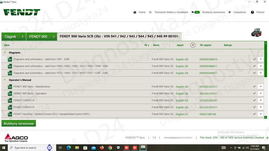The image size is (269, 151).
Task: Toggle checkmark for FENDT 900 Vario Operation row
Action: tap(254, 93)
